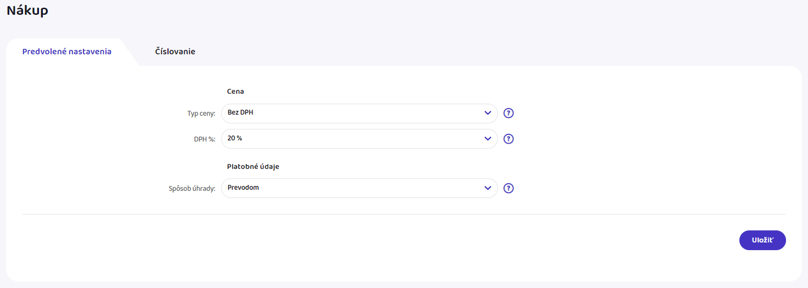Open help for Spôsob úhrady field
Viewport: 808px width, 288px height.
click(508, 188)
